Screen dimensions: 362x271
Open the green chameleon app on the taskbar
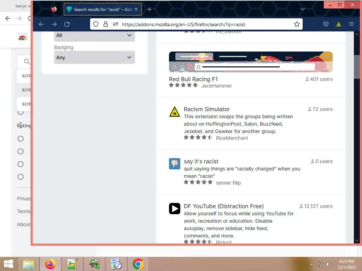coord(94,264)
